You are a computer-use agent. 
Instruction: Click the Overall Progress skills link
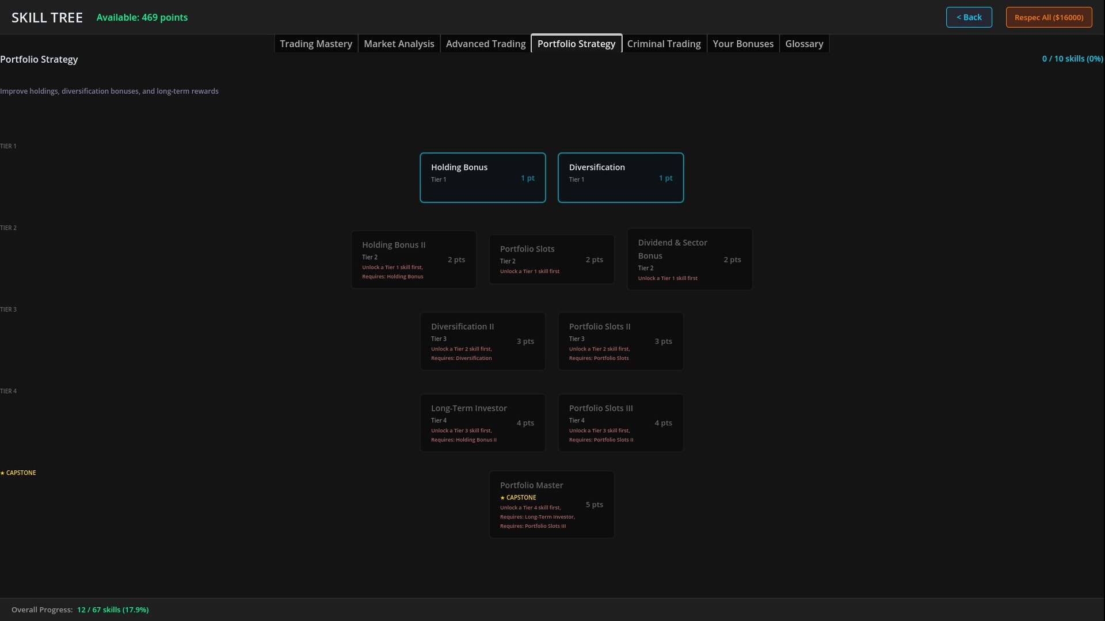coord(113,609)
